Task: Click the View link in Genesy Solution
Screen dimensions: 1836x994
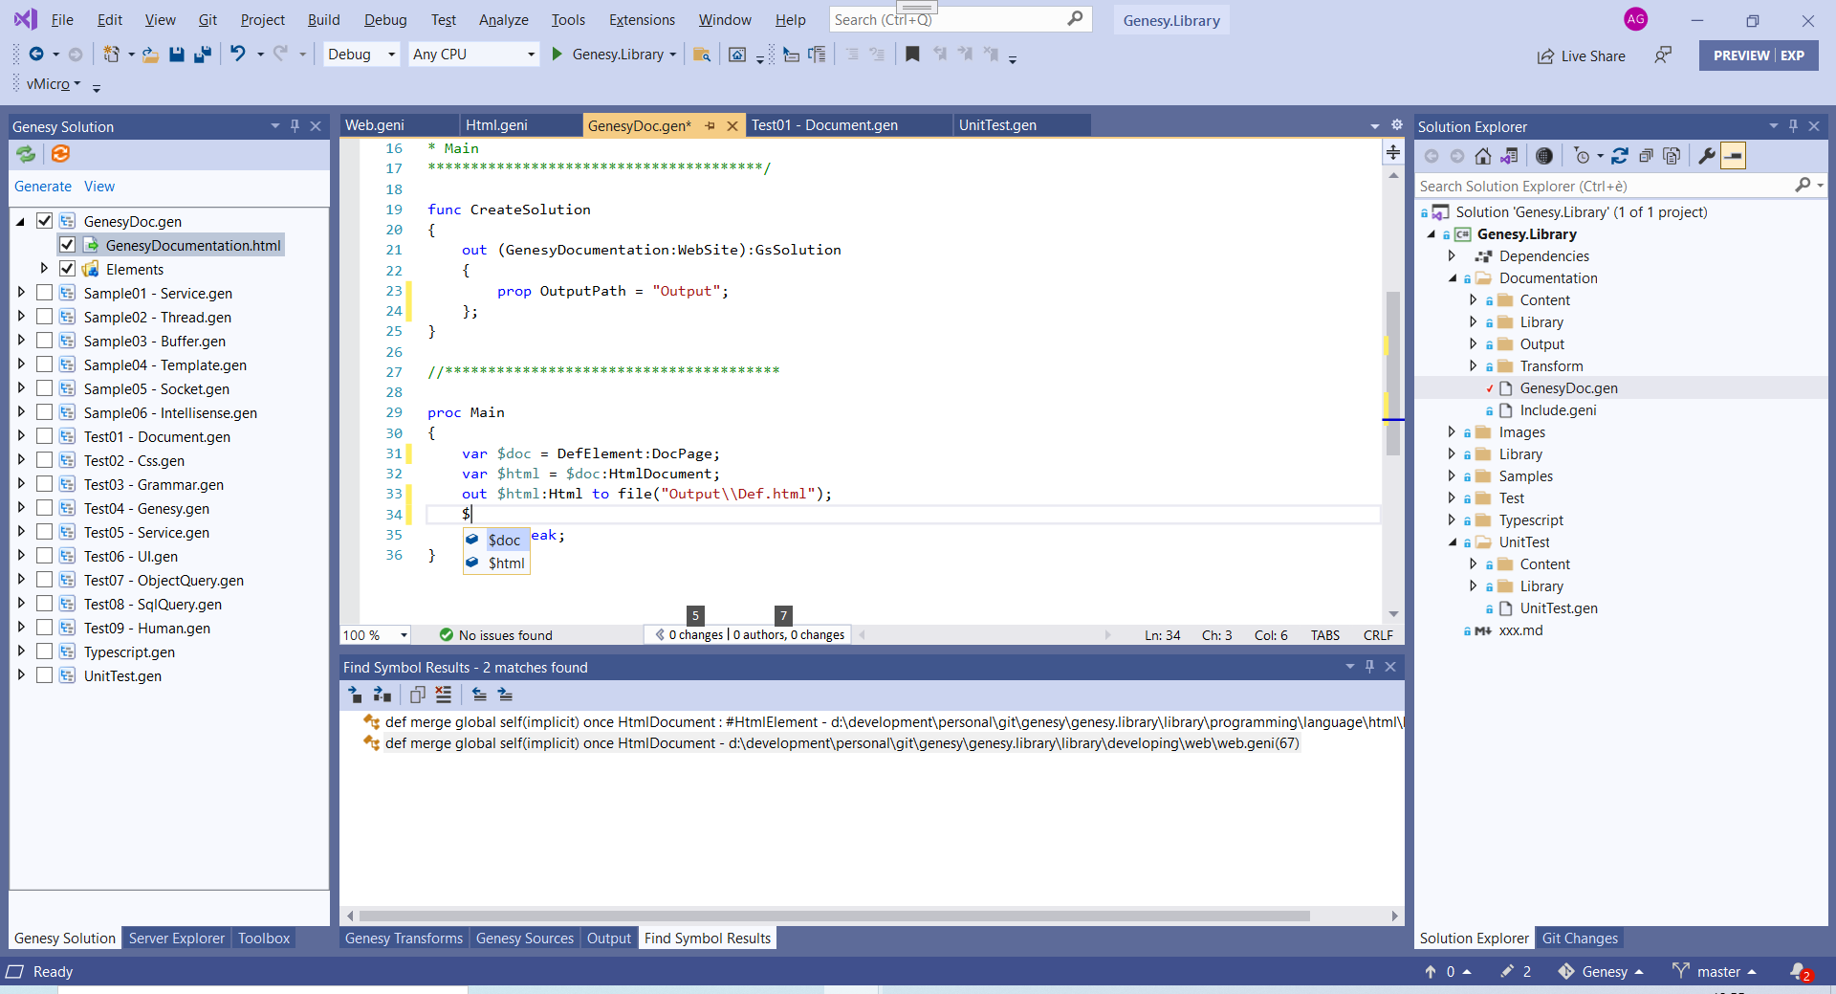Action: click(99, 187)
